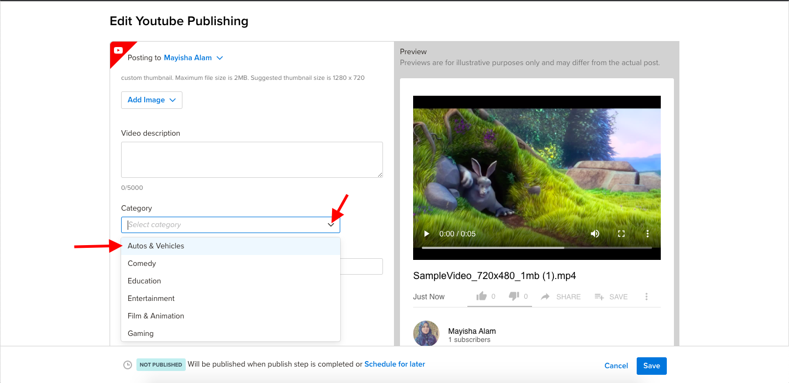Screen dimensions: 789x383
Task: Save the YouTube publishing settings
Action: coord(651,365)
